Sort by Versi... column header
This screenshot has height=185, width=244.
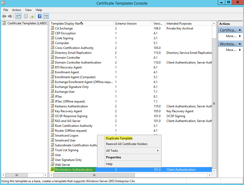click(x=158, y=23)
